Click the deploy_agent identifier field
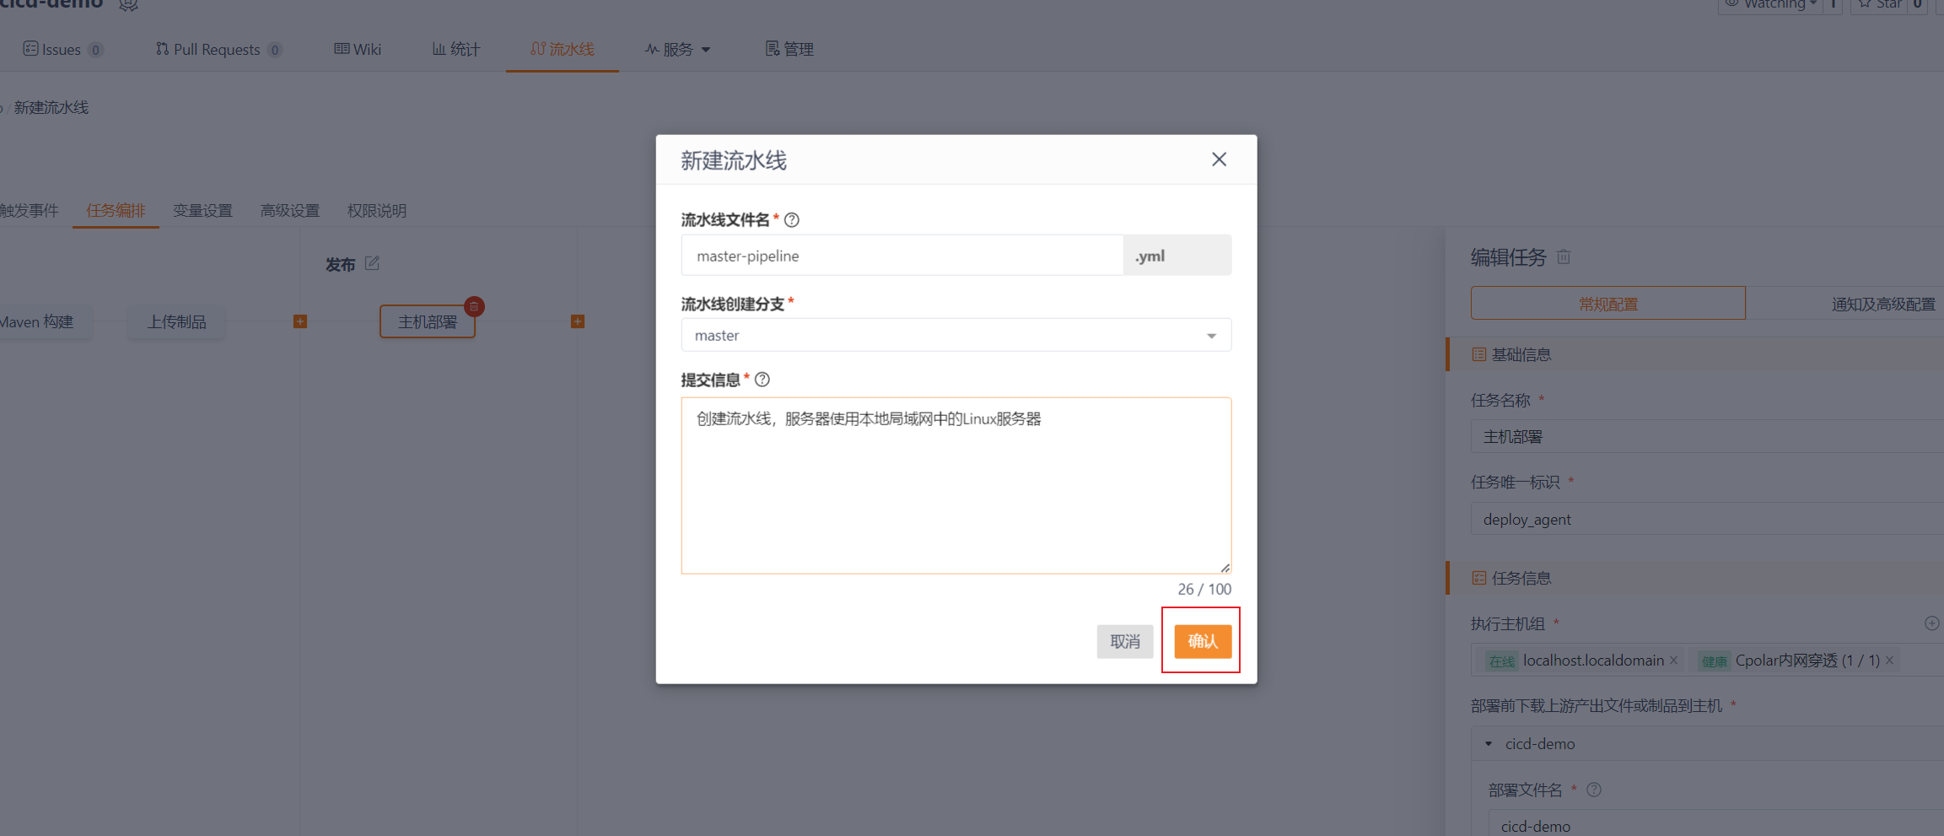Screen dimensions: 1944x836 tap(1707, 519)
